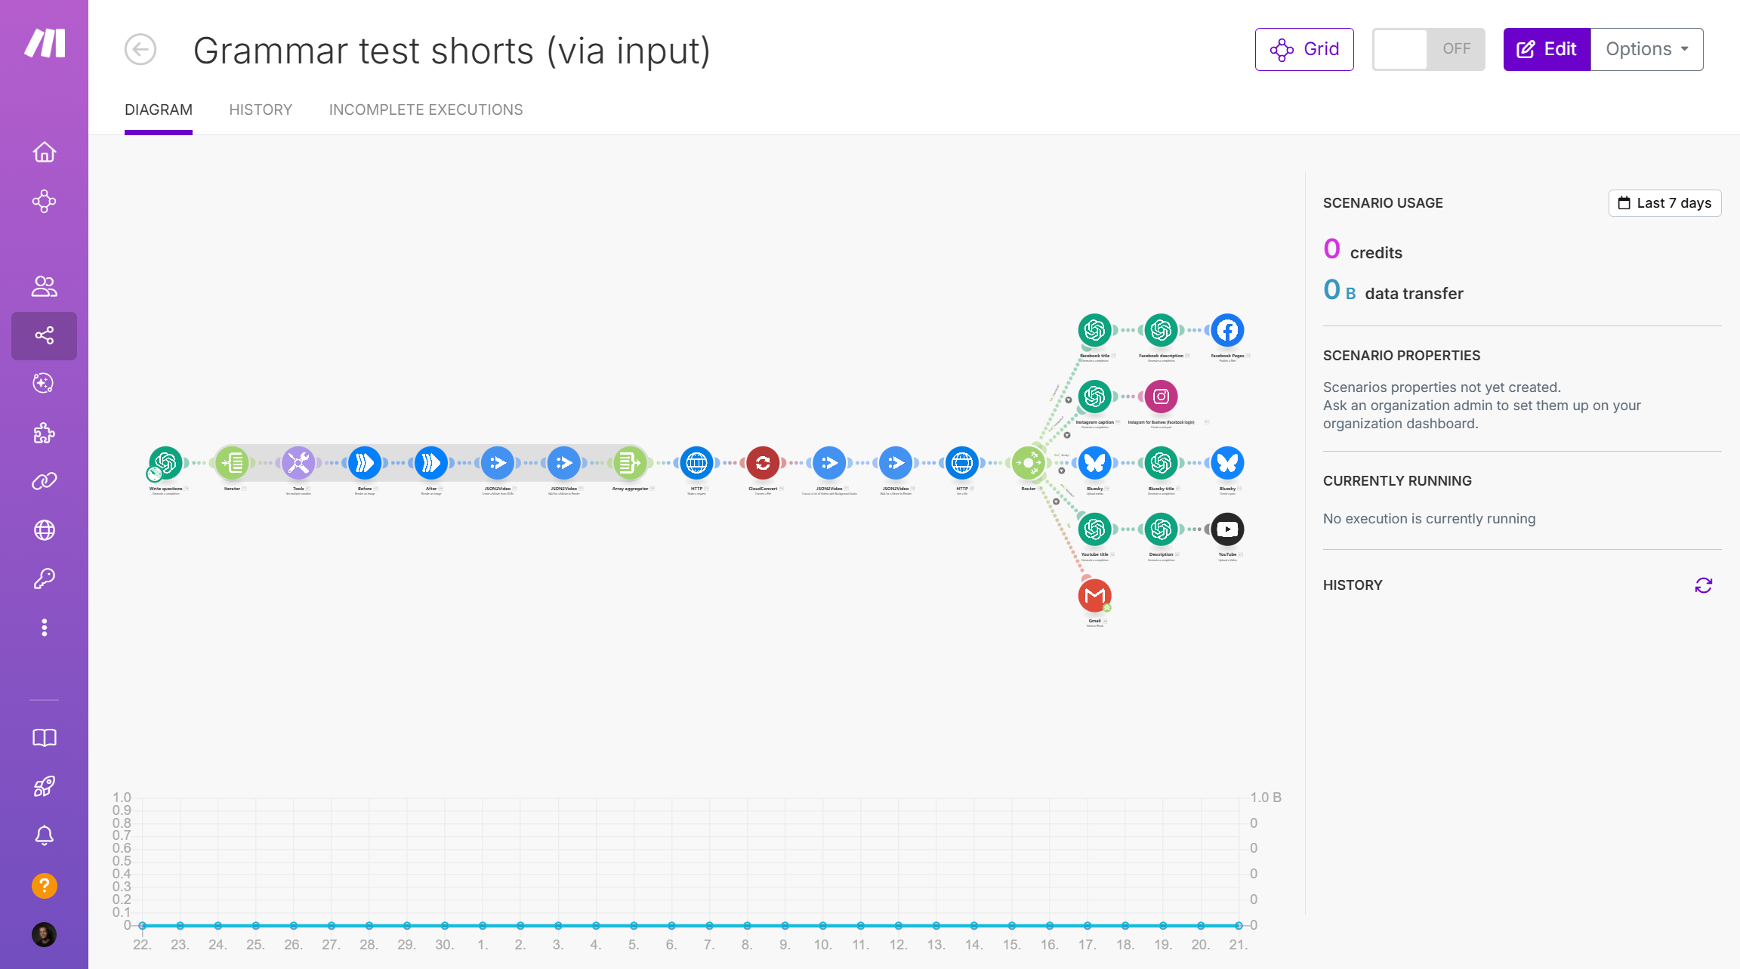Toggle the scenario ON/OFF switch
1740x969 pixels.
1428,49
